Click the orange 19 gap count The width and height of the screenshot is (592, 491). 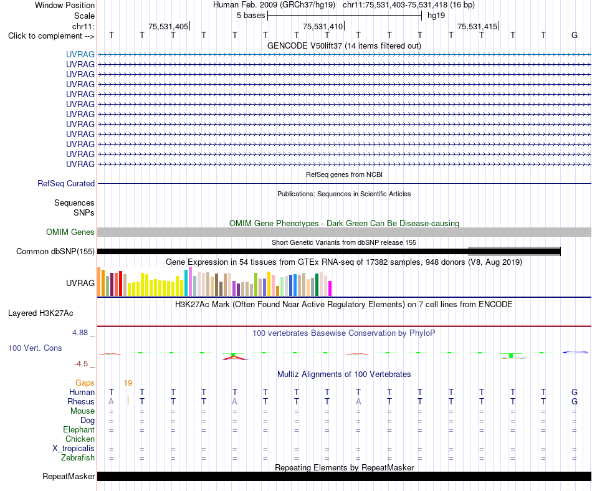point(128,383)
